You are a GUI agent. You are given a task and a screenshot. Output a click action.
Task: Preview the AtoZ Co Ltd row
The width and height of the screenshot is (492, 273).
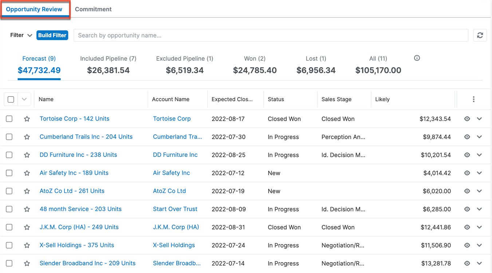(x=467, y=191)
